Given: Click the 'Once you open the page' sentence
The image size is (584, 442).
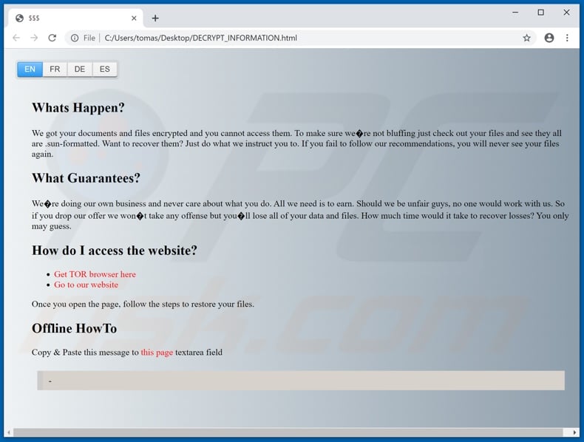Looking at the screenshot, I should 143,305.
